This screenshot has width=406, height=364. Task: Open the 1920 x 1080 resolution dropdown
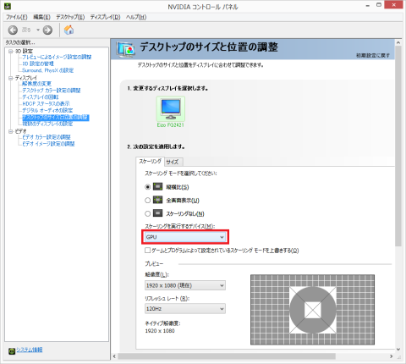coord(185,285)
